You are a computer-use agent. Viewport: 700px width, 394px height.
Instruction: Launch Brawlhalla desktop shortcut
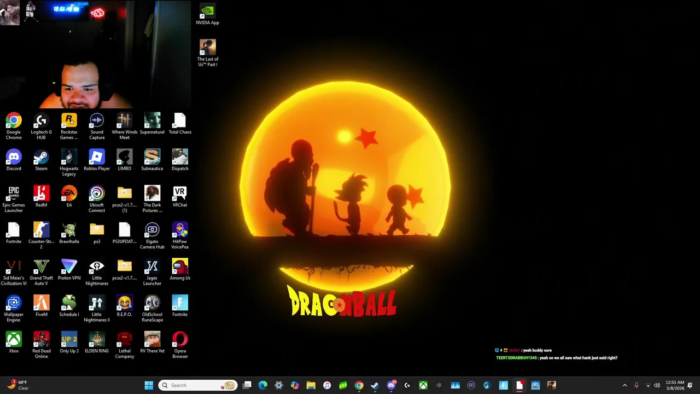[x=69, y=233]
